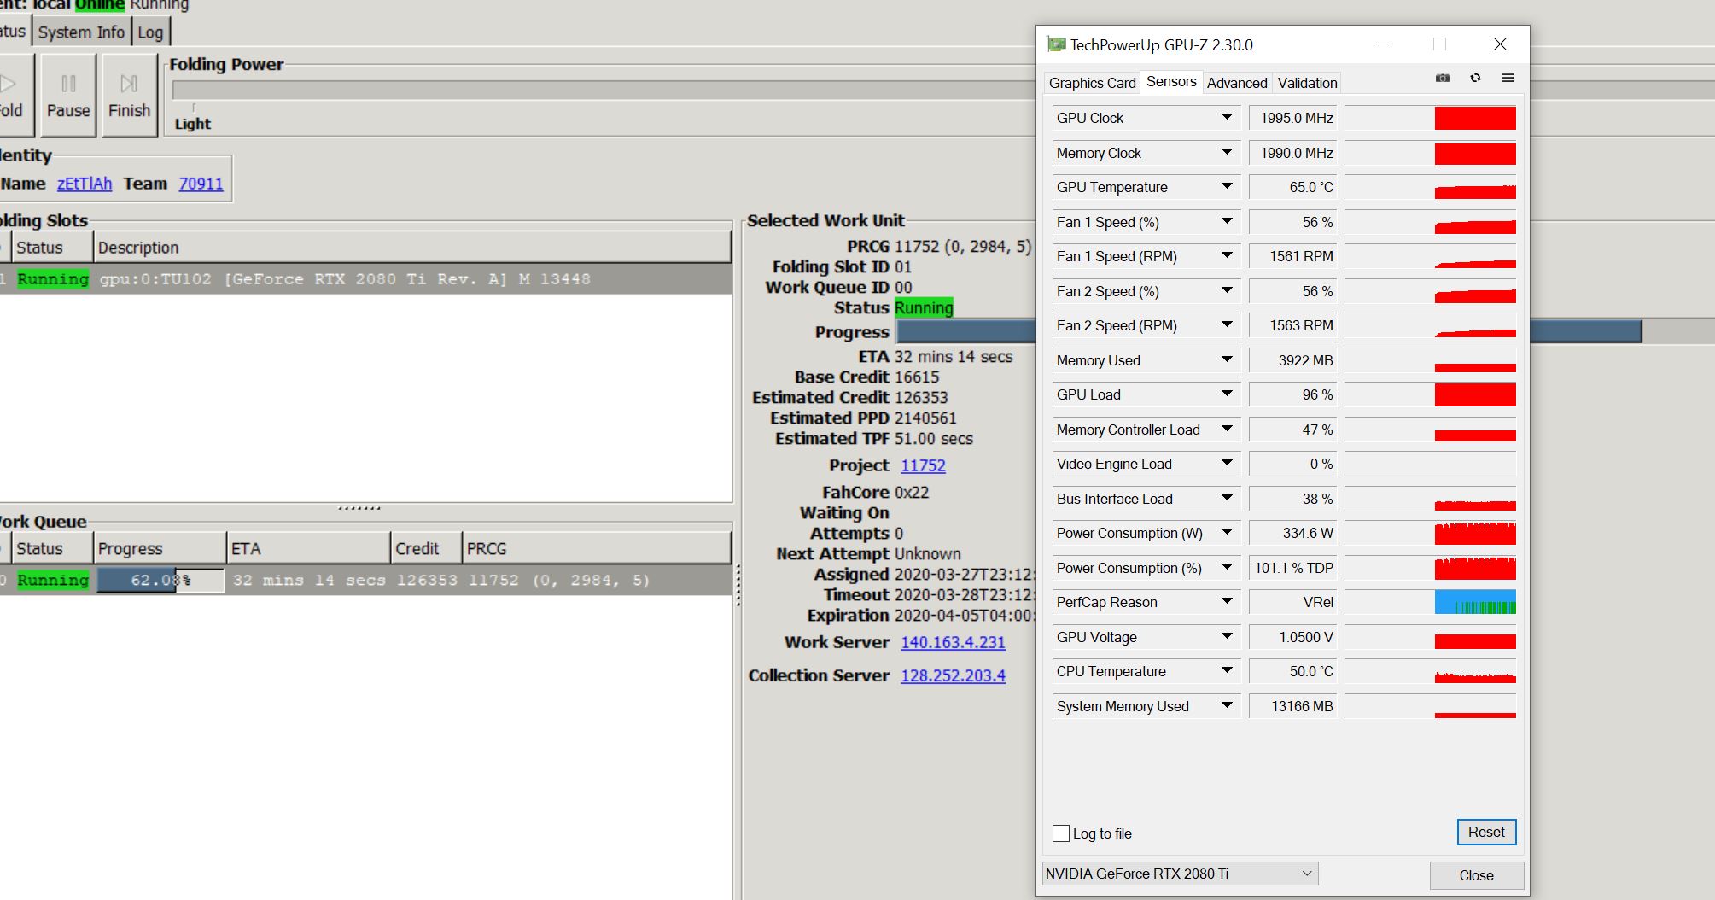
Task: Open the Power Consumption (W) dropdown
Action: [x=1227, y=532]
